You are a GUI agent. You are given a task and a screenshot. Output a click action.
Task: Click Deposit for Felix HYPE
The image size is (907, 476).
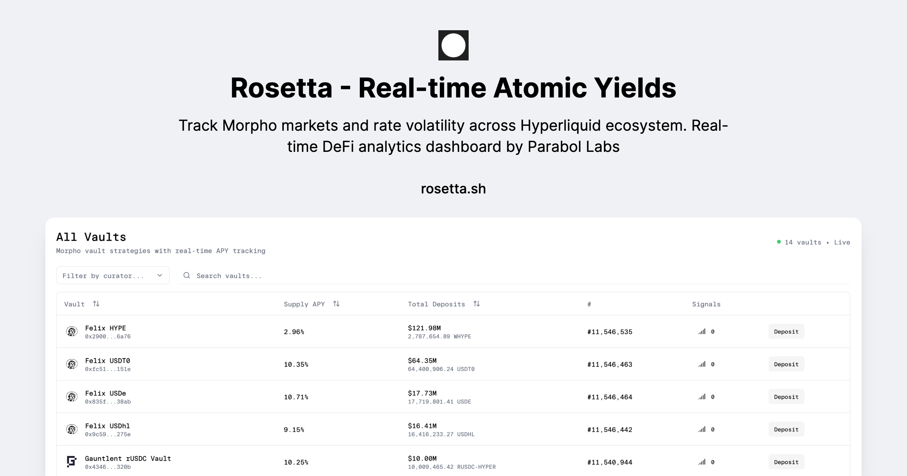(786, 331)
